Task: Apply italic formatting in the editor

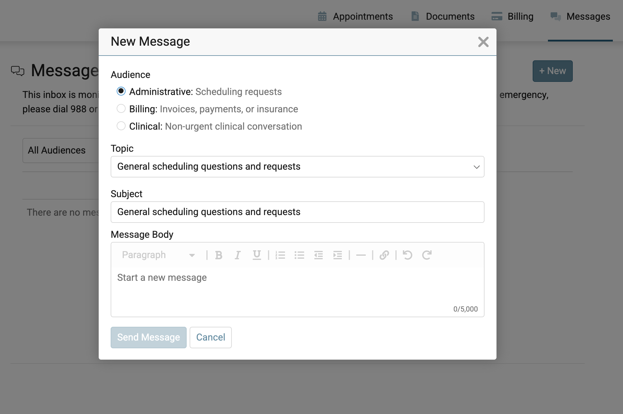Action: (x=237, y=255)
